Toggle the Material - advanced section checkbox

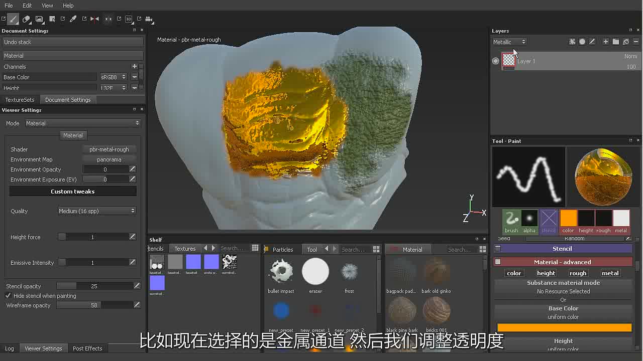(498, 262)
